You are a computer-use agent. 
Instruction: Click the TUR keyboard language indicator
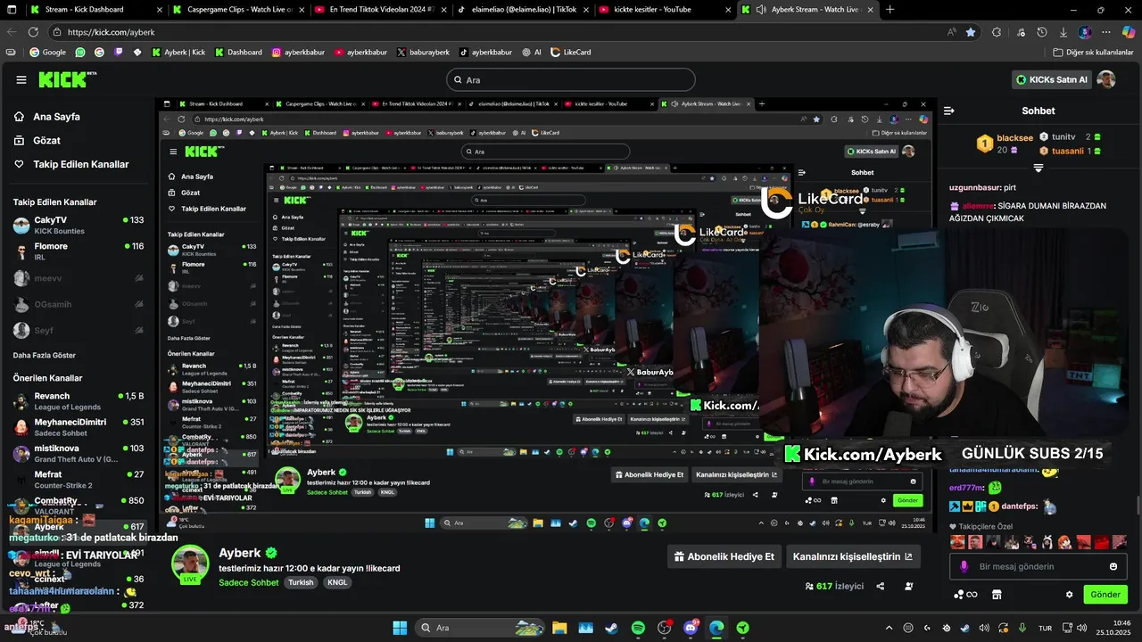tap(1046, 628)
